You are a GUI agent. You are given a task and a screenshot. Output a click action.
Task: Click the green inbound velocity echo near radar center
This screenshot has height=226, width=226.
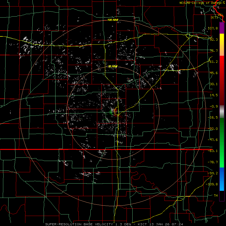point(111,111)
